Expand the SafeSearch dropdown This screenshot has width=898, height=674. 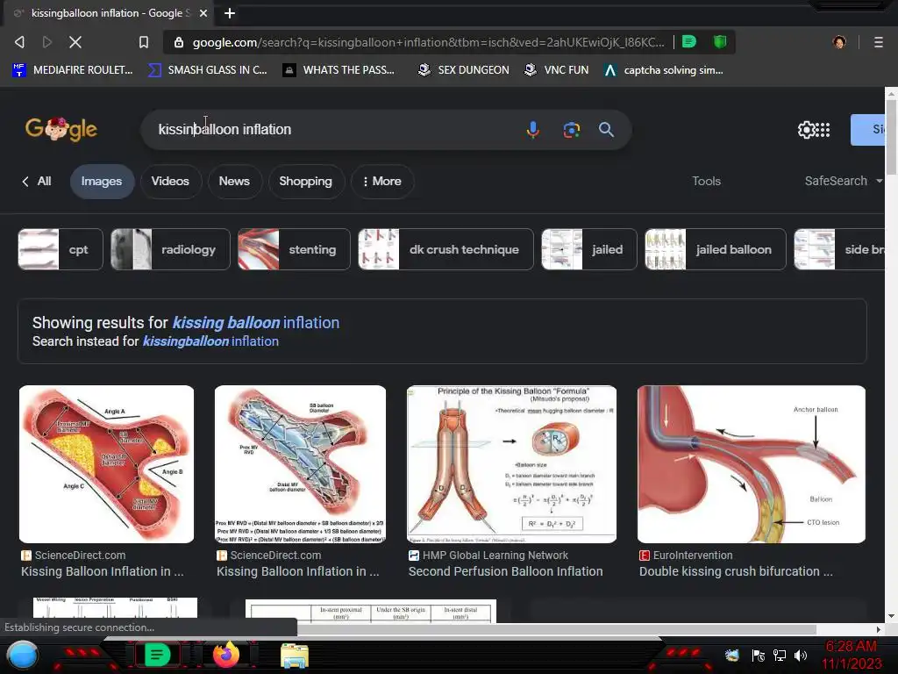843,181
